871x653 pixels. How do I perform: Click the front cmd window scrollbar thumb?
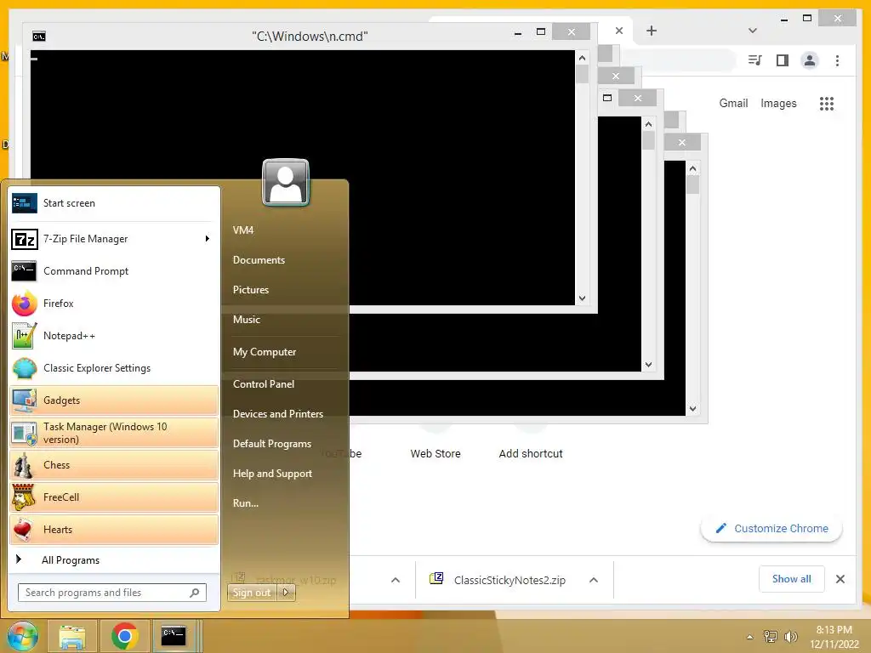(x=582, y=75)
